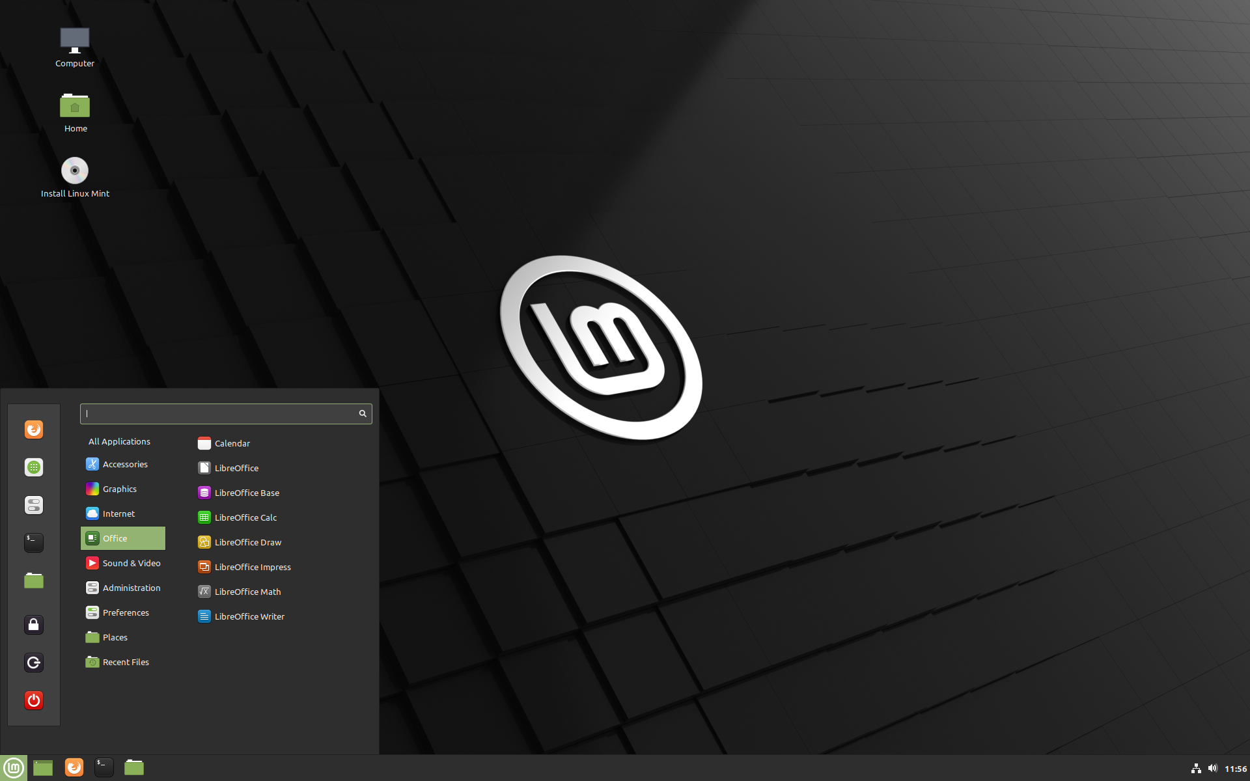Select the Internet category

click(118, 513)
